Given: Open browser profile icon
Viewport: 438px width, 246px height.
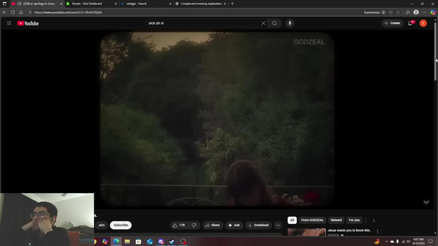Looking at the screenshot, I should pos(416,12).
